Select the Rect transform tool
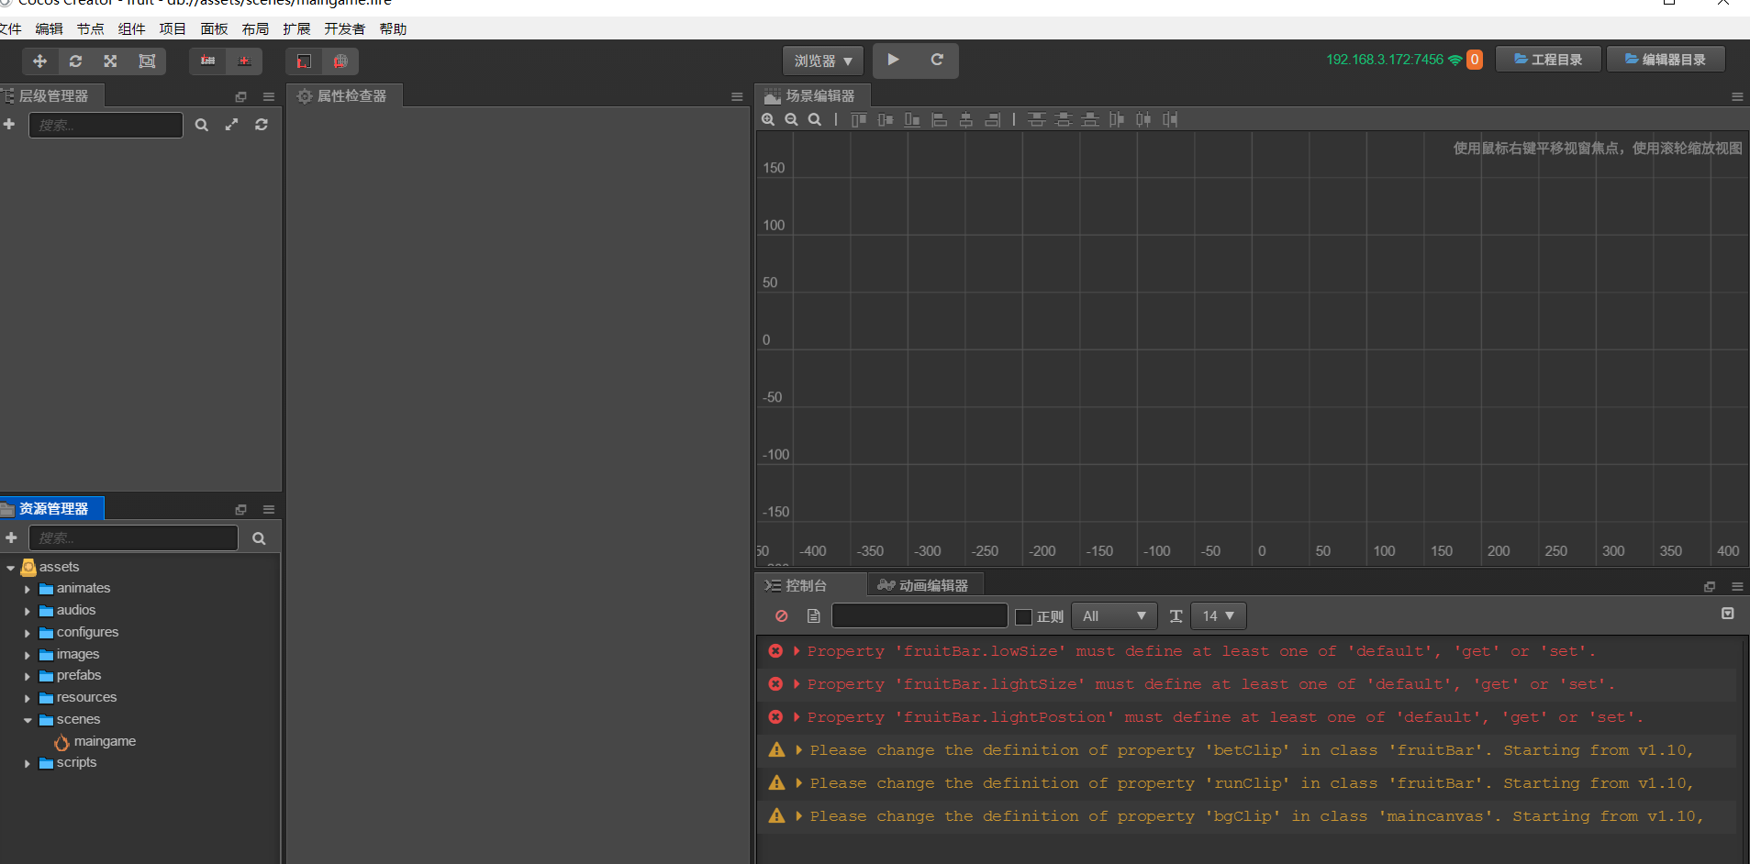This screenshot has width=1750, height=864. pyautogui.click(x=147, y=61)
